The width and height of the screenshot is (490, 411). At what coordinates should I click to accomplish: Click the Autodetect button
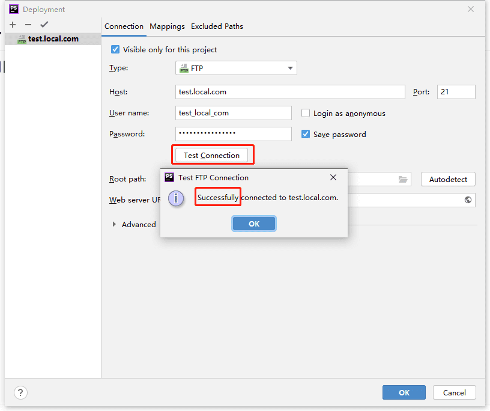click(x=448, y=179)
